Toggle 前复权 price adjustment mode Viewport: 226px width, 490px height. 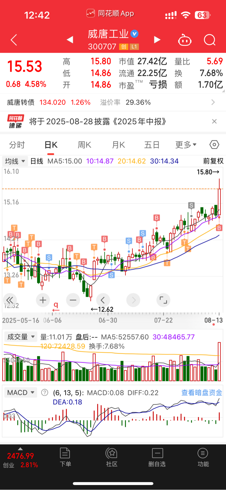tap(213, 161)
